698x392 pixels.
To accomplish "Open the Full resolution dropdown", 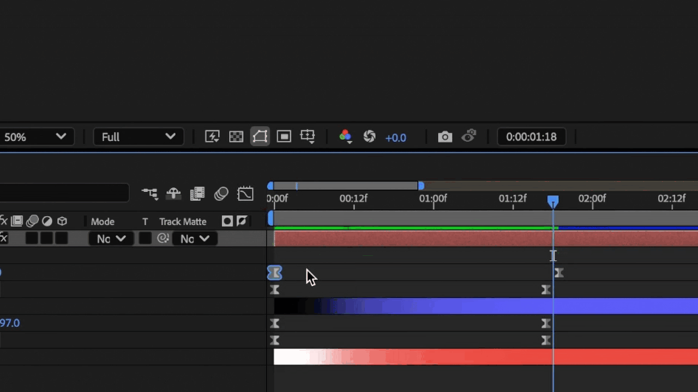I will [x=139, y=137].
